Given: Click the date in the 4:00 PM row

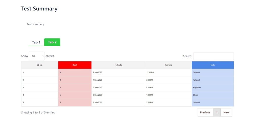Looking at the screenshot, I should (x=118, y=87).
